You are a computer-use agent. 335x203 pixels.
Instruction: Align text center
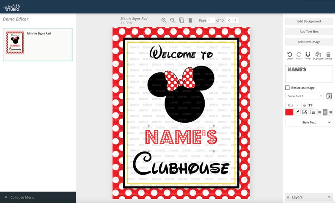pyautogui.click(x=325, y=112)
